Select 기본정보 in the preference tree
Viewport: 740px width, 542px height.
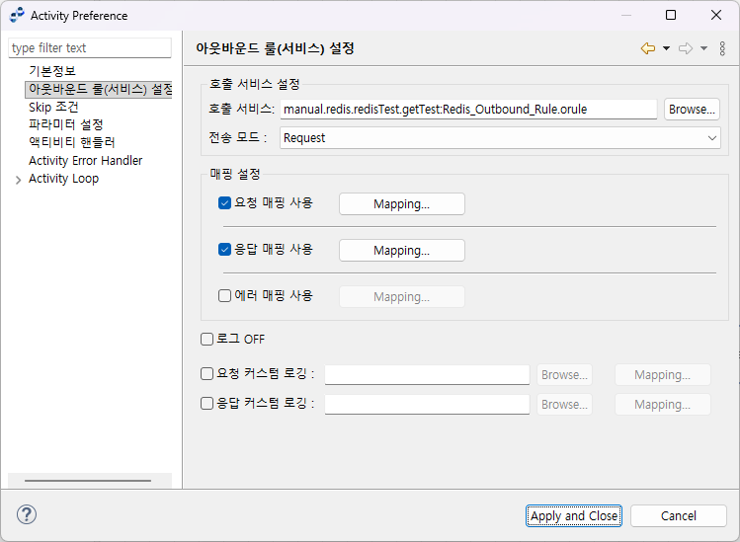tap(52, 71)
